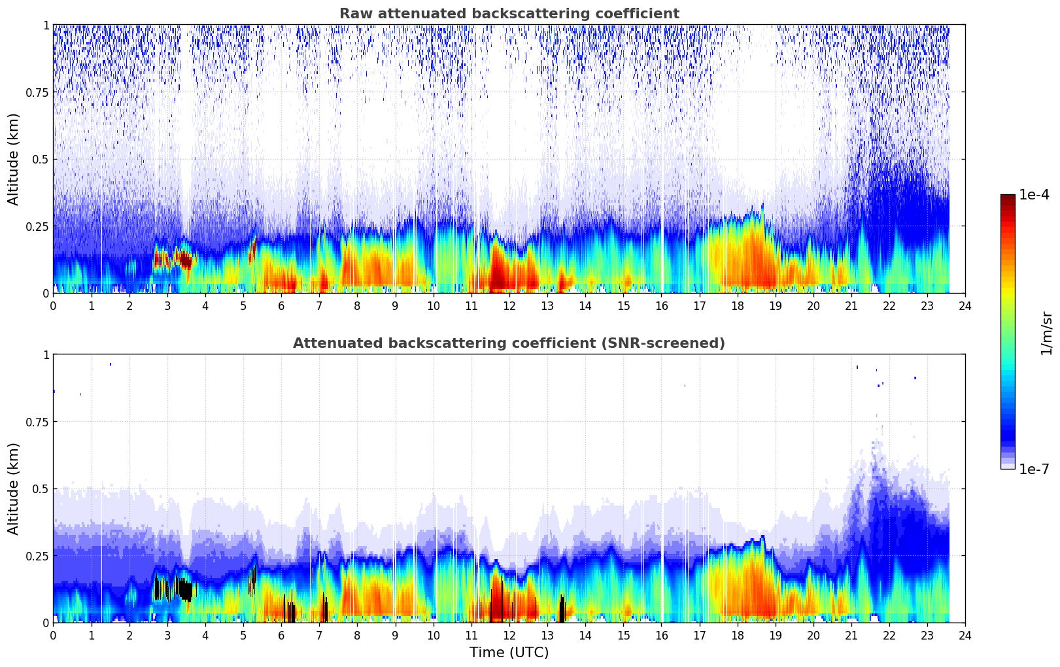Select hour 0 tick on top plot axis
Viewport: 1060px width, 667px height.
[x=53, y=305]
